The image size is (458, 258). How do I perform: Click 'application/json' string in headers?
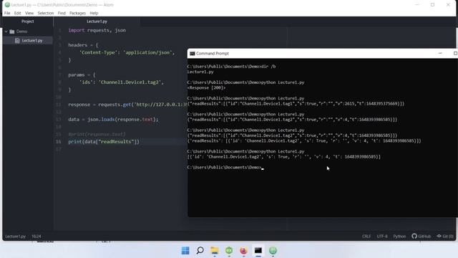tap(147, 52)
